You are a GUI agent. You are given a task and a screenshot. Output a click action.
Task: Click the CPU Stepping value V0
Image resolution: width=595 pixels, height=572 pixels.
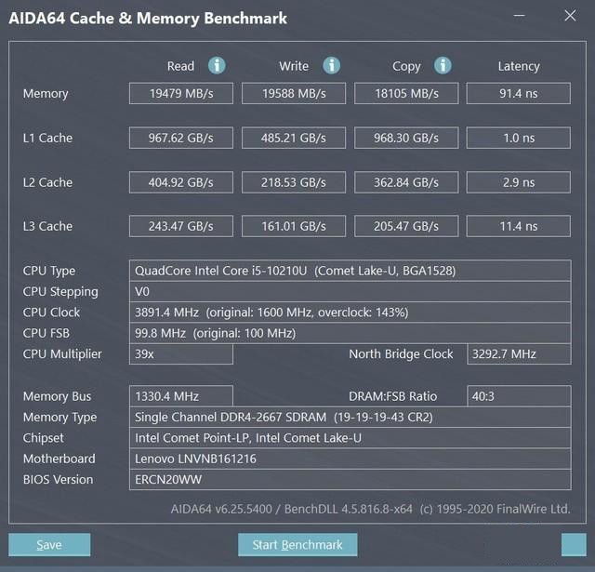[350, 291]
